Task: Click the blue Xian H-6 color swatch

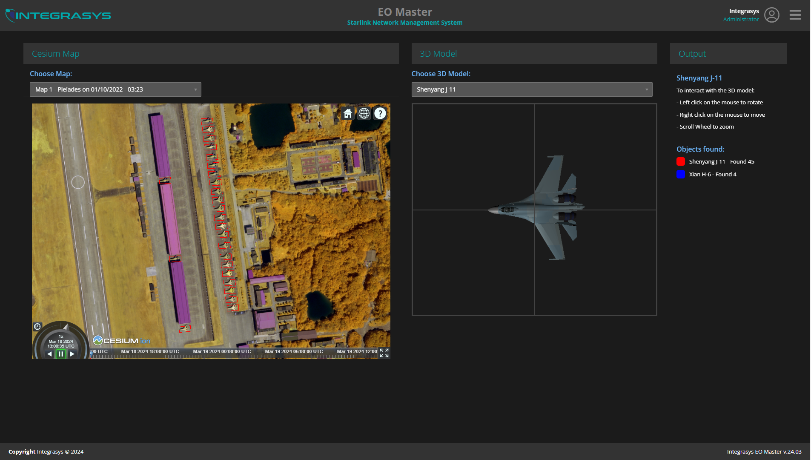Action: [680, 174]
